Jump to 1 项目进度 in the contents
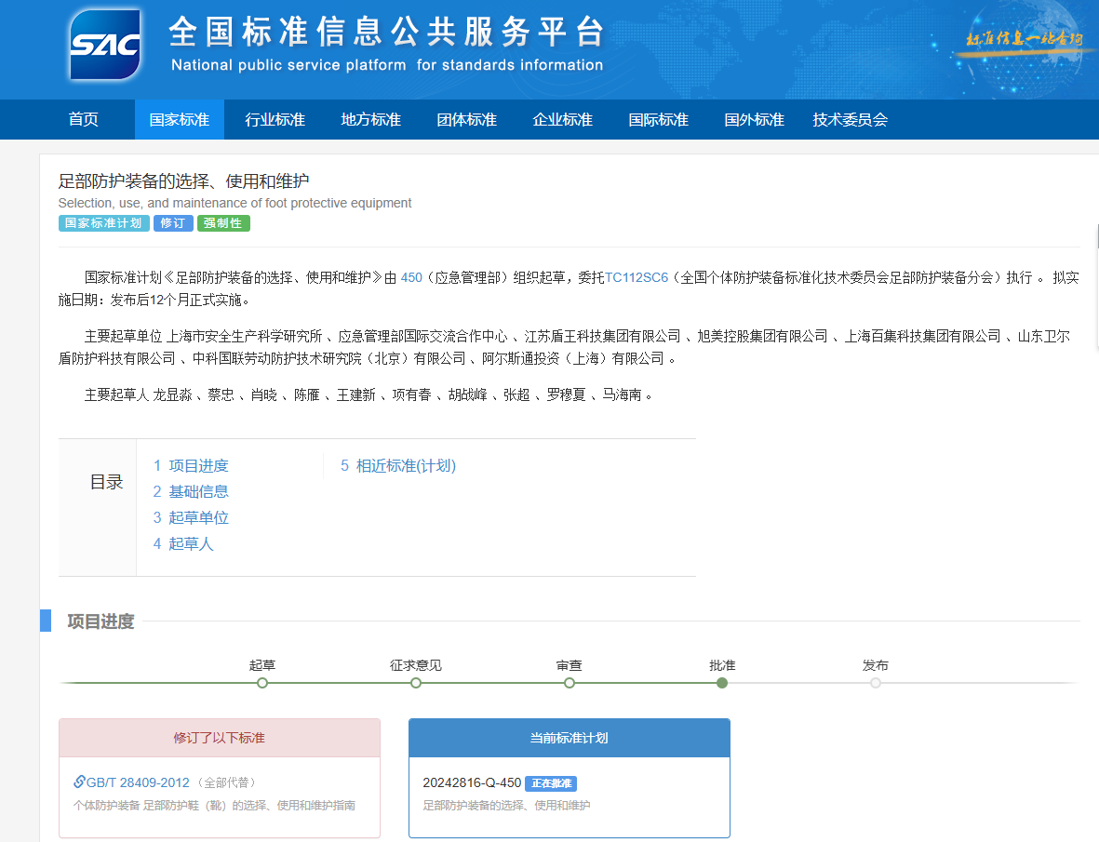Screen dimensions: 1099x842 [191, 466]
